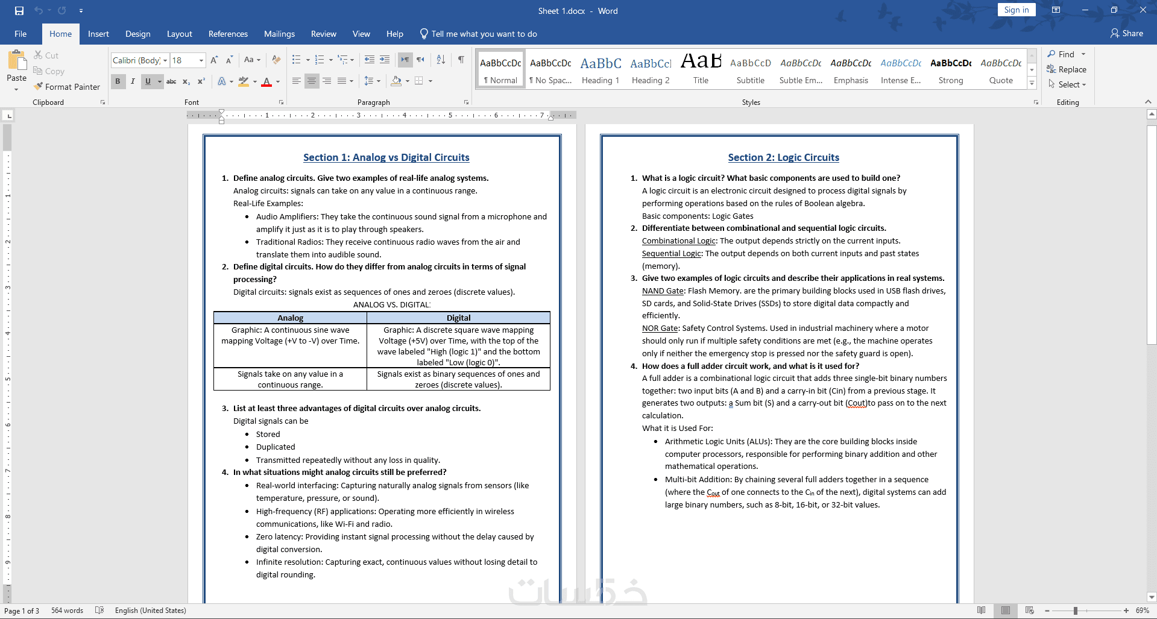Viewport: 1157px width, 619px height.
Task: Align text to the right
Action: tap(327, 81)
